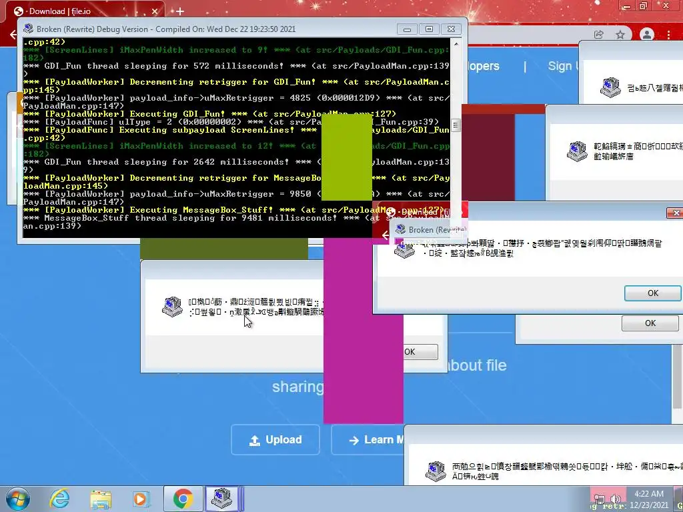This screenshot has width=683, height=512.
Task: Bookmark page with star icon
Action: pyautogui.click(x=620, y=35)
